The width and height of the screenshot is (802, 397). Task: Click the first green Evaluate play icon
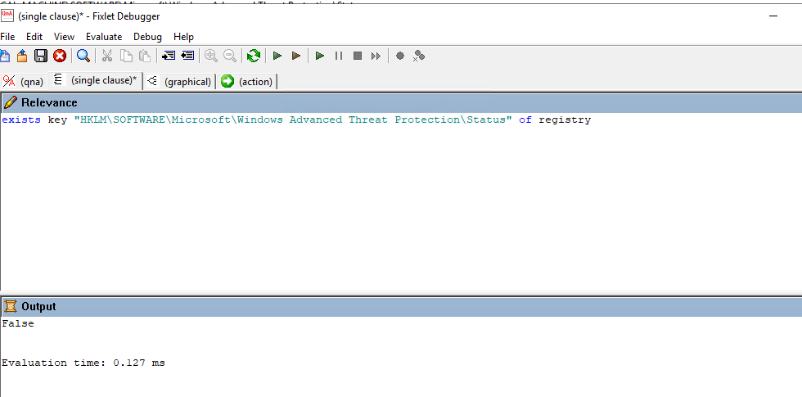[277, 56]
